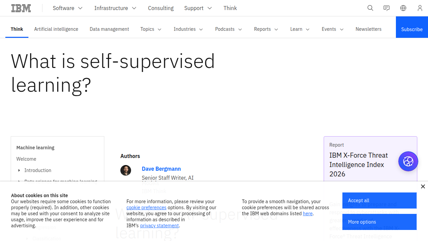The image size is (428, 241).
Task: Click 'About cookies on this site' heading
Action: pyautogui.click(x=39, y=195)
